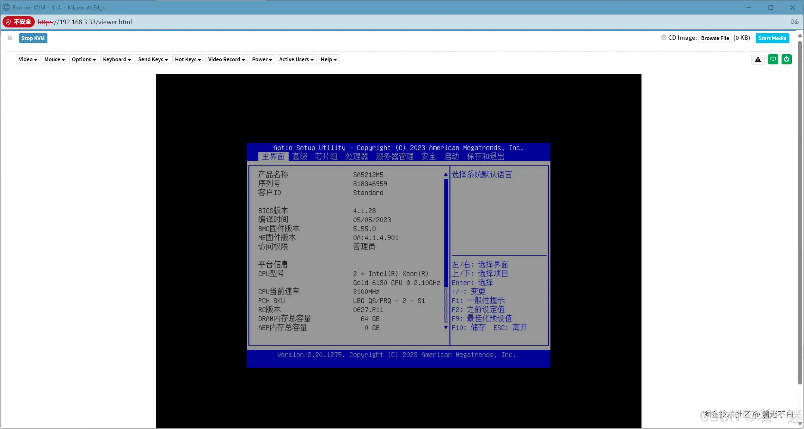The image size is (804, 429).
Task: Click the Start Media button
Action: (772, 38)
